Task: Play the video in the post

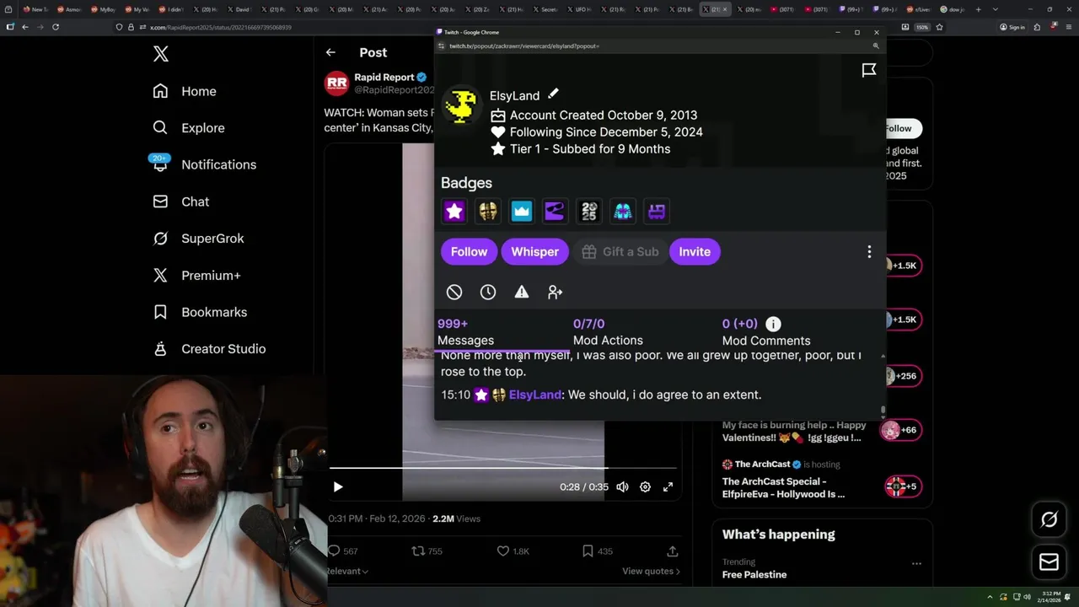Action: (338, 486)
